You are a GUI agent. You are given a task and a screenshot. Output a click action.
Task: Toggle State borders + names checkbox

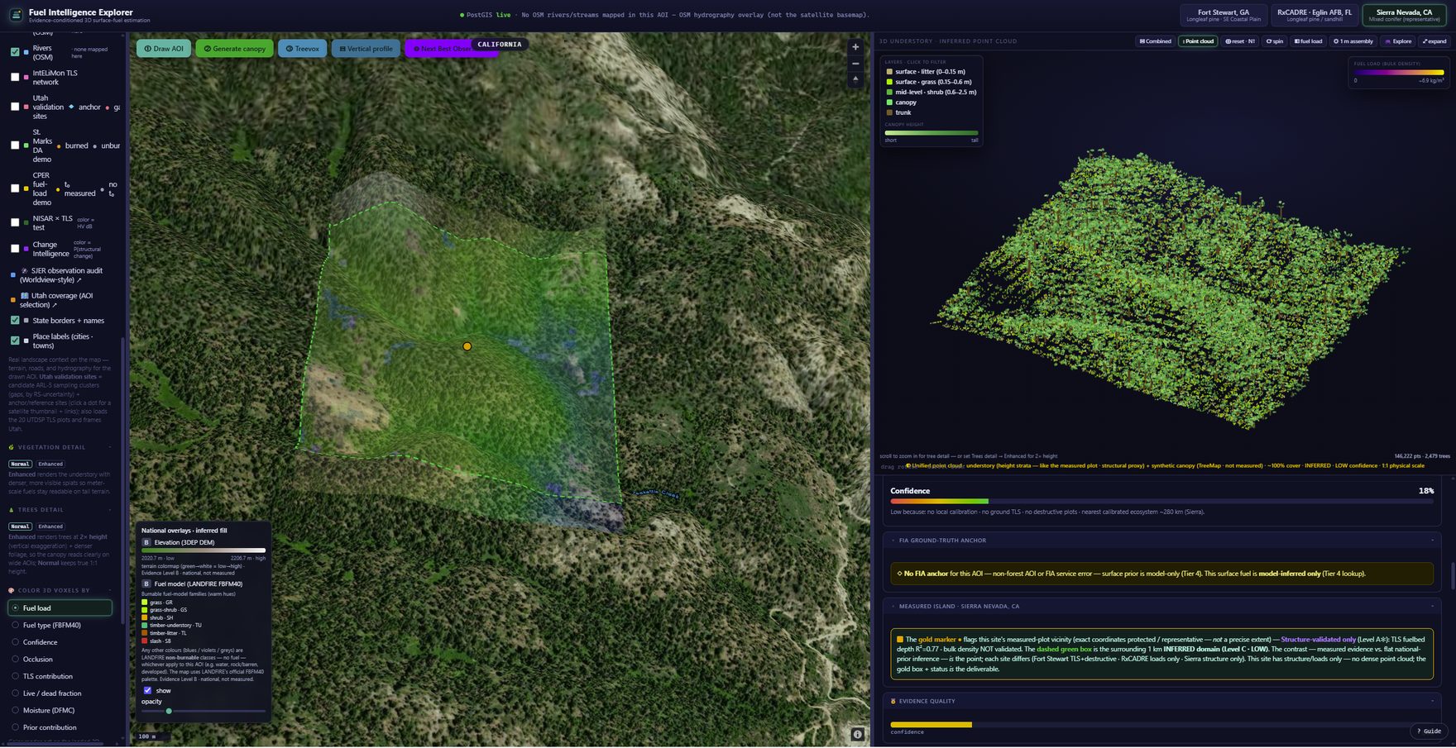click(x=15, y=320)
